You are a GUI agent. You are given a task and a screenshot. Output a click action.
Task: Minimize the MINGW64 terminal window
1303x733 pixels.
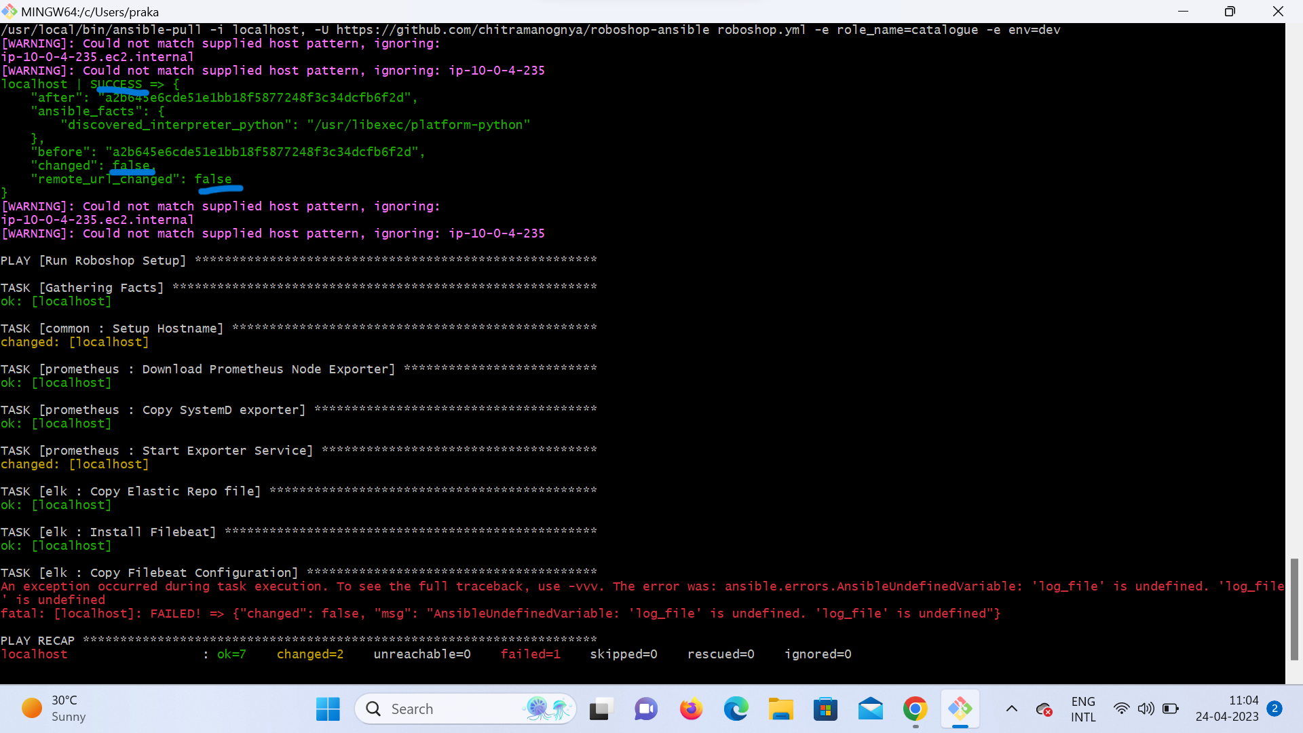pos(1183,12)
